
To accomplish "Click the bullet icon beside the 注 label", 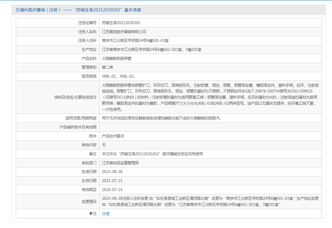I will pyautogui.click(x=91, y=214).
